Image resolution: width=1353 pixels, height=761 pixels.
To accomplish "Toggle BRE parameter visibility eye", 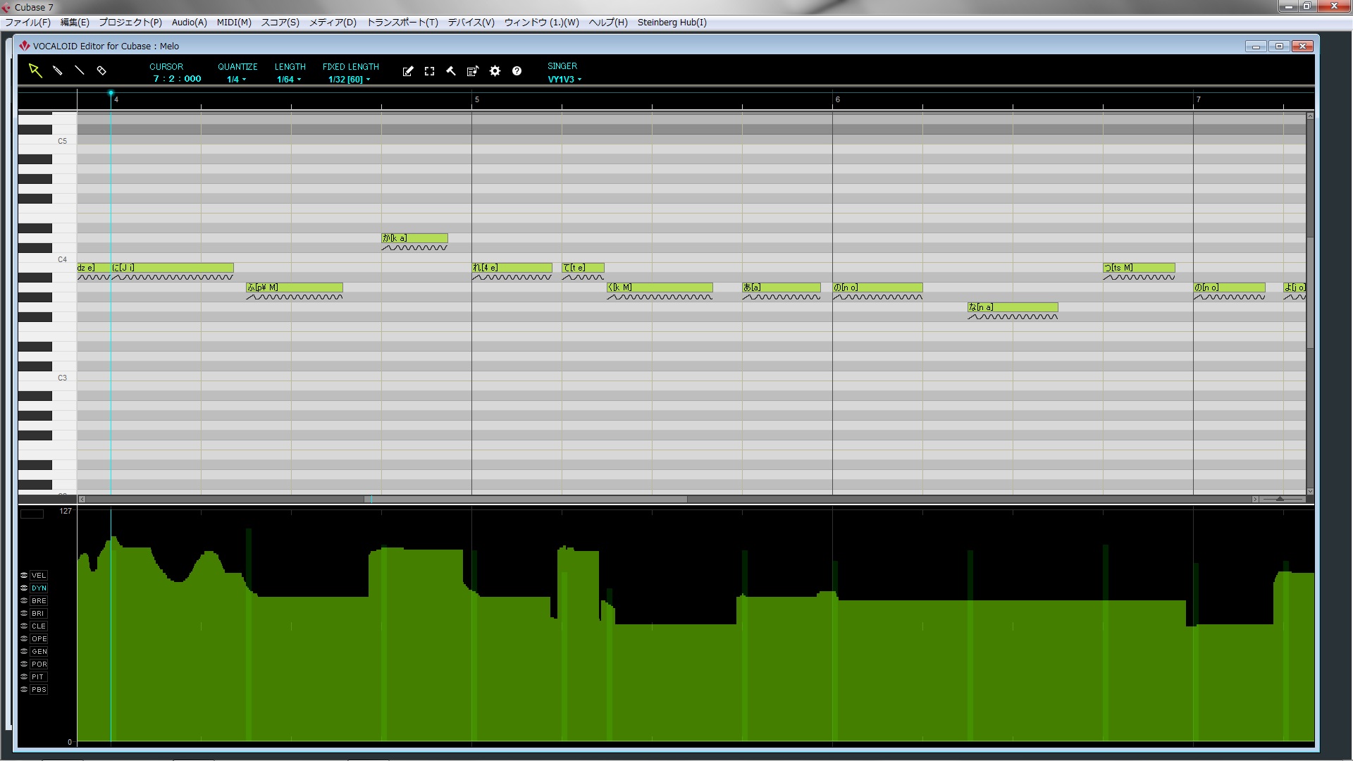I will (24, 601).
